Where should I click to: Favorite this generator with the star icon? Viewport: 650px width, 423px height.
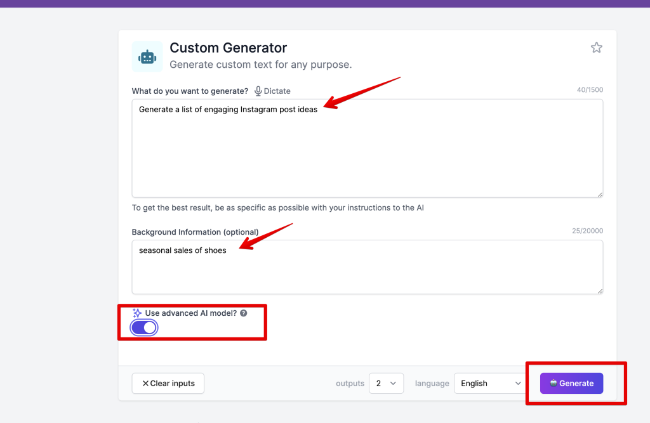pos(596,48)
